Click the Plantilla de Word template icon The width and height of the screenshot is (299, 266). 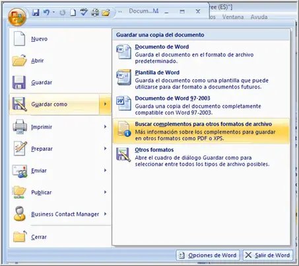click(x=123, y=77)
